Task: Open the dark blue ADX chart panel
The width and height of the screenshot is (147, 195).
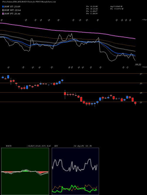Action: click(x=75, y=171)
